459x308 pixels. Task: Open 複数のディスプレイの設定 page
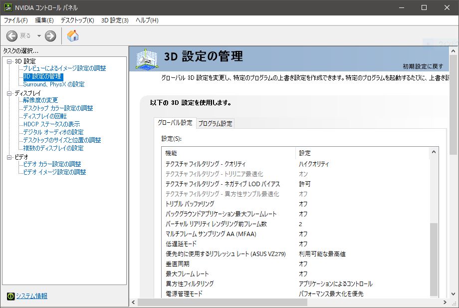coord(53,148)
